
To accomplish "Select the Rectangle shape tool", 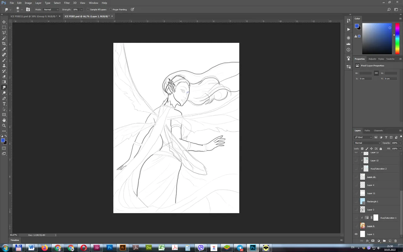I will 4,115.
